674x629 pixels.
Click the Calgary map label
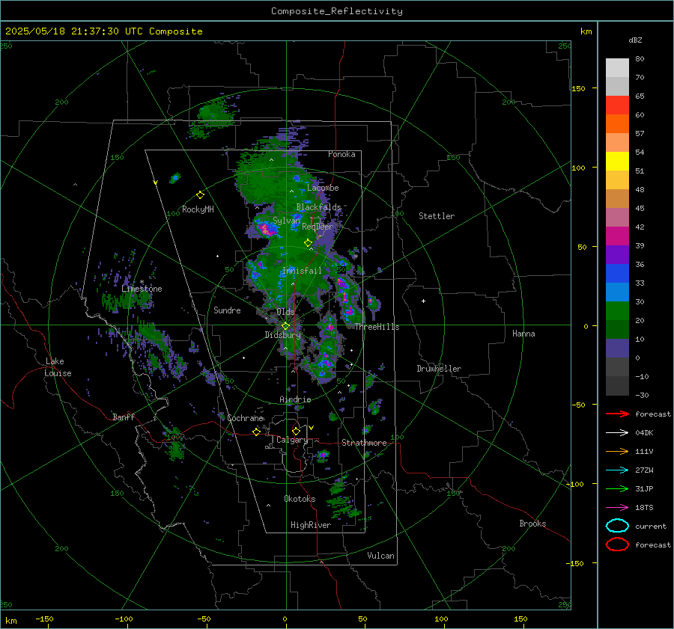pyautogui.click(x=292, y=440)
